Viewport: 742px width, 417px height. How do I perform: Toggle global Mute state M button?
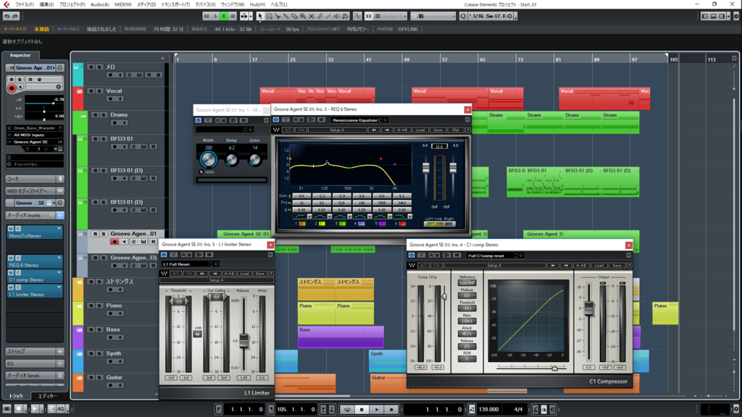click(207, 16)
